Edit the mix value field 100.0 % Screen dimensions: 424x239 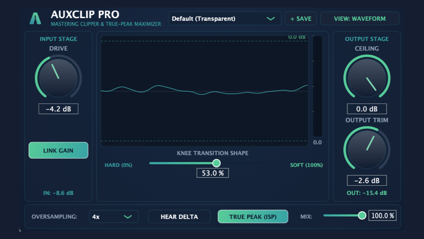coord(383,216)
